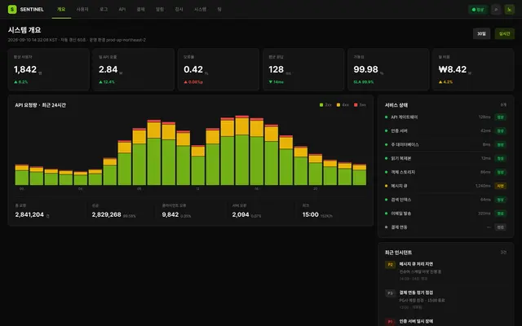Click the yellow up-arrow 4.2% indicator
The height and width of the screenshot is (326, 522).
pos(445,81)
